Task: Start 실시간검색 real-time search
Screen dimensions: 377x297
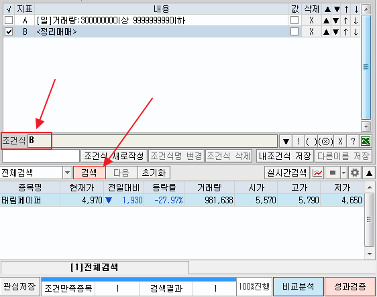Action: [x=287, y=173]
